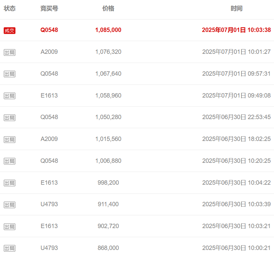Select the 状态 column header
Viewport: 274px width, 254px height.
[x=10, y=8]
